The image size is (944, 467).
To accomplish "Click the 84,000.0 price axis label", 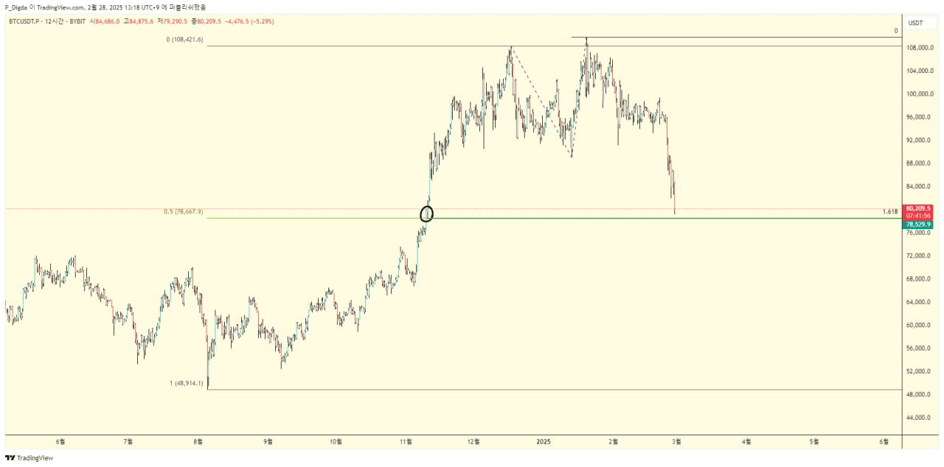I will click(919, 186).
